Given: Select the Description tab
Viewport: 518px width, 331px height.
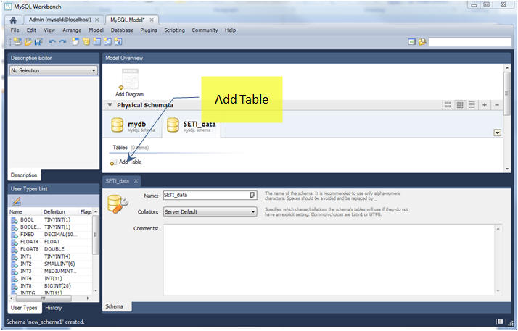Looking at the screenshot, I should (x=24, y=175).
